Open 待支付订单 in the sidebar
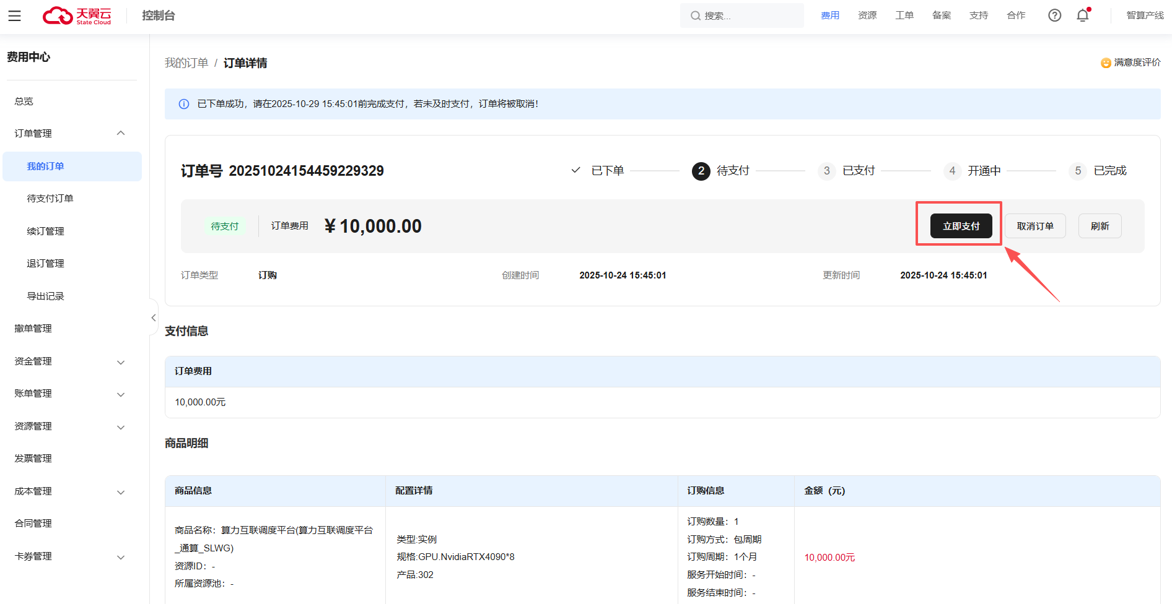The width and height of the screenshot is (1172, 604). tap(50, 199)
